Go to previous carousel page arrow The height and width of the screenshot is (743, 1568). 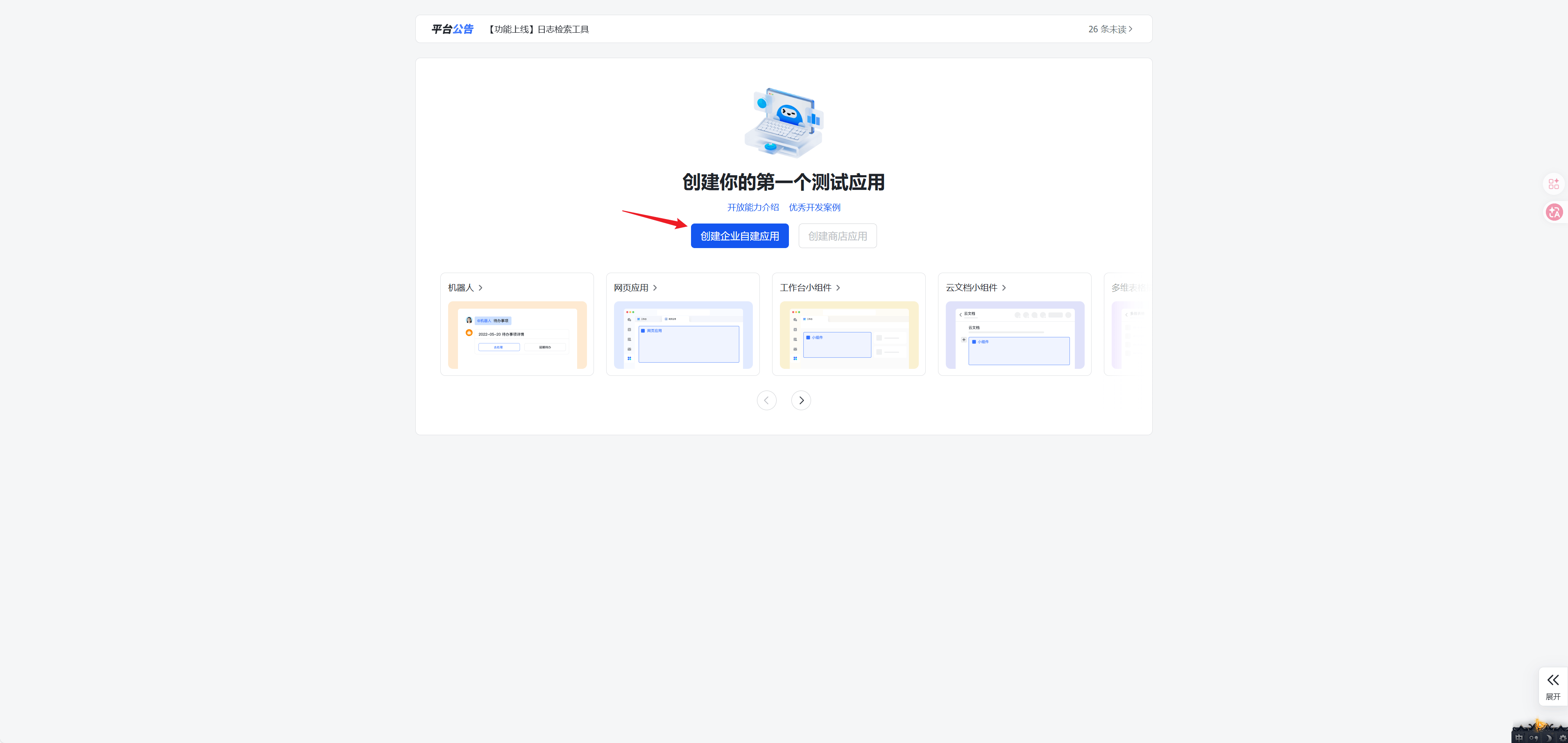[x=766, y=400]
